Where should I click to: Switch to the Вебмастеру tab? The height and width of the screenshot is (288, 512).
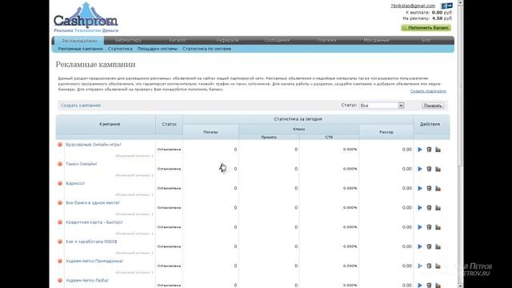[129, 40]
